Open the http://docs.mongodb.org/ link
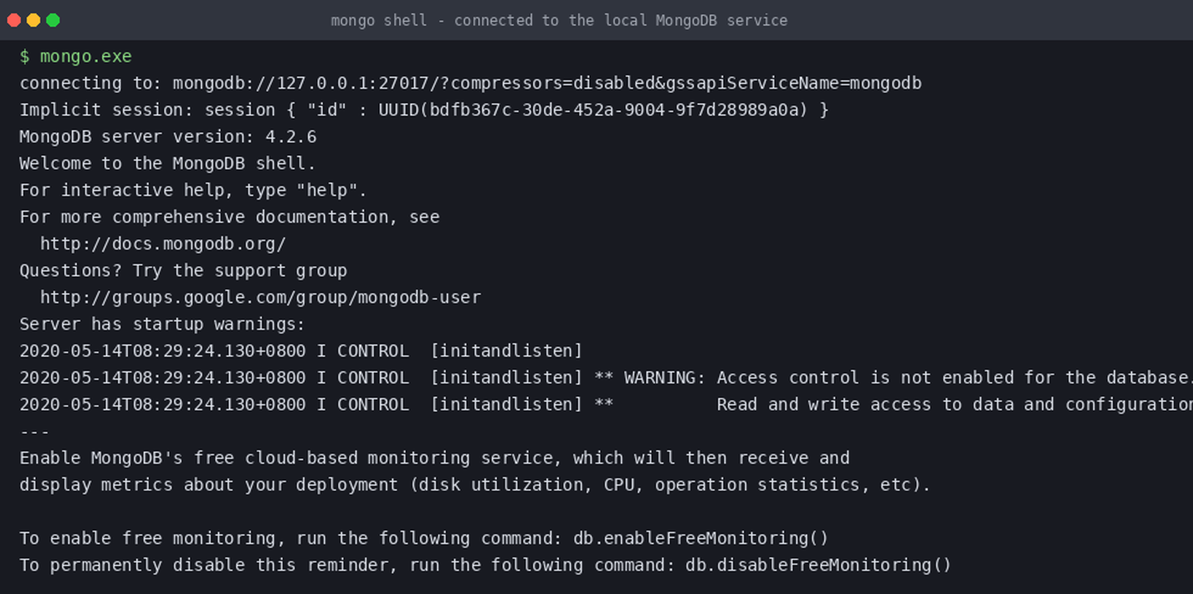Viewport: 1193px width, 594px height. (163, 243)
